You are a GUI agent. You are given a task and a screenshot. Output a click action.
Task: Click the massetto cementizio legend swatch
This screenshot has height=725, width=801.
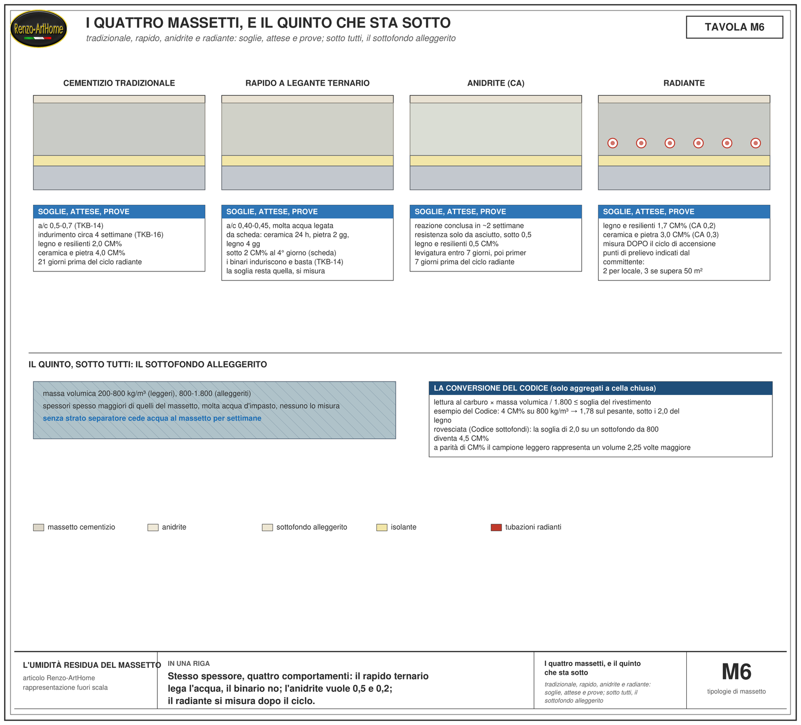tap(39, 527)
